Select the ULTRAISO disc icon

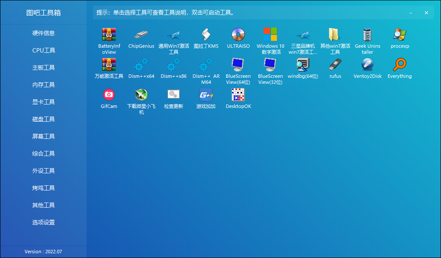238,34
